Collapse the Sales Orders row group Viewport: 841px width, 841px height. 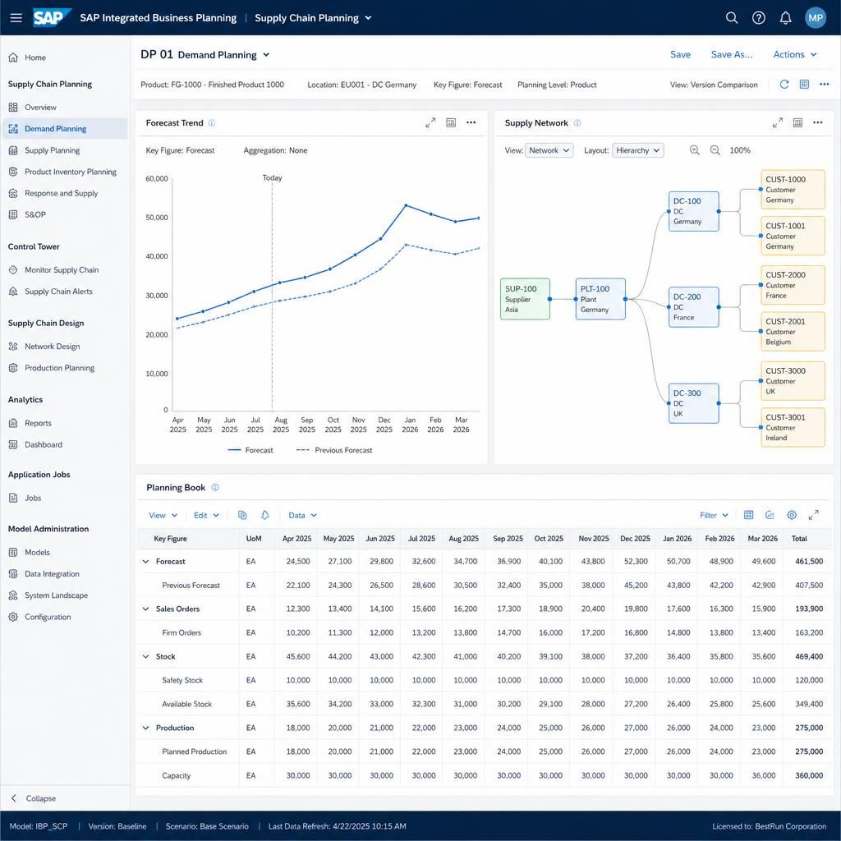tap(145, 609)
